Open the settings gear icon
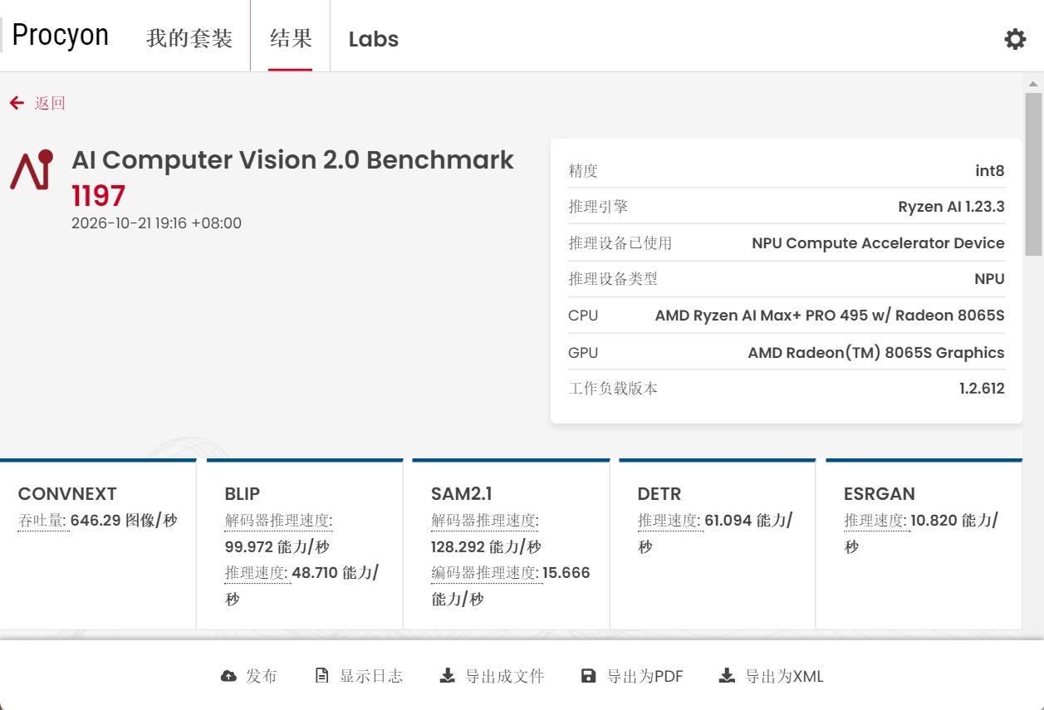Viewport: 1044px width, 710px height. 1015,39
